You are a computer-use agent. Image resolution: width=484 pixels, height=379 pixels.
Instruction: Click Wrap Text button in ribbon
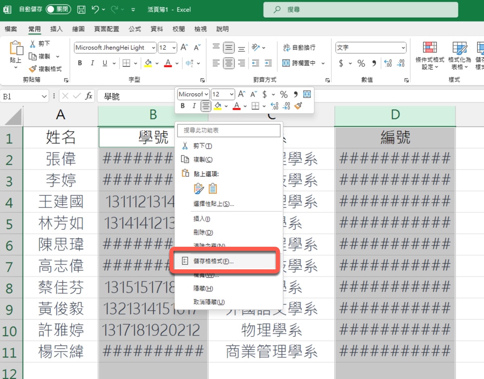click(x=299, y=48)
